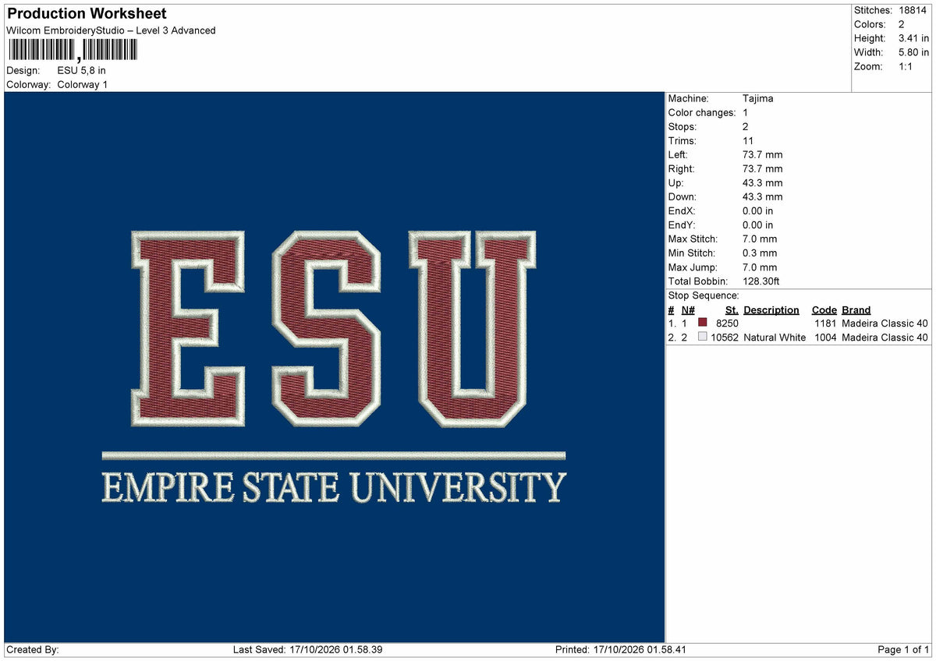Click the Down value 43.3 mm
Screen dimensions: 936x661
[763, 197]
